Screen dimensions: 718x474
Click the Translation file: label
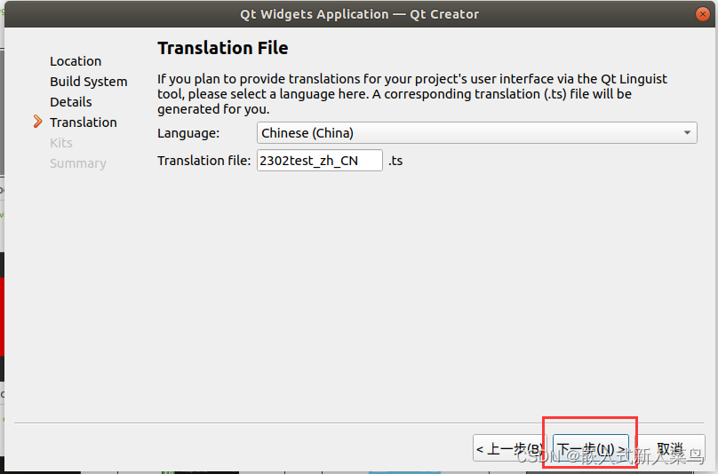203,161
